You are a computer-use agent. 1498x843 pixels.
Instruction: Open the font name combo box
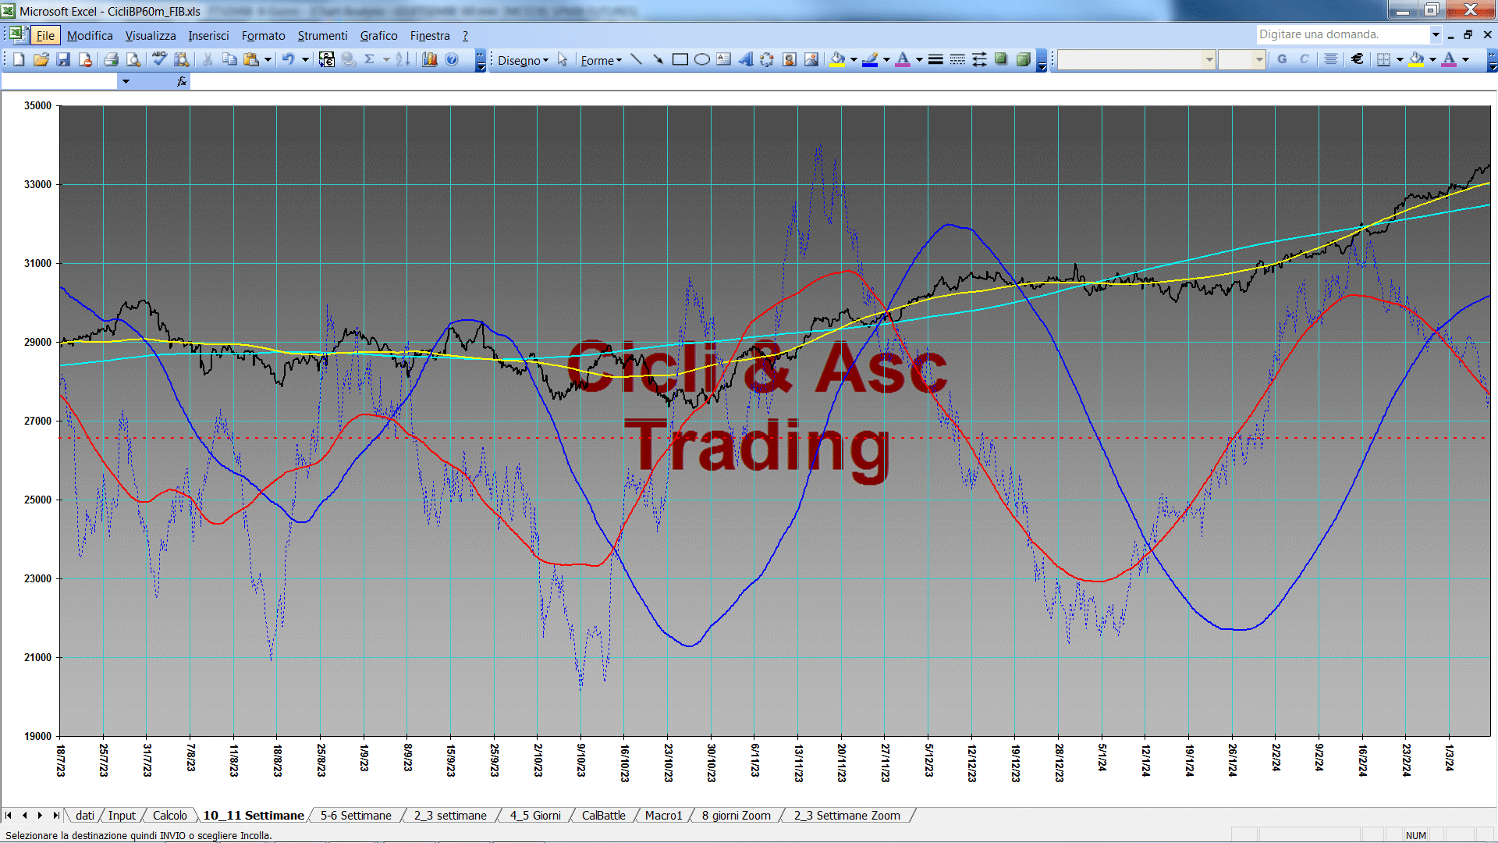pos(1137,59)
